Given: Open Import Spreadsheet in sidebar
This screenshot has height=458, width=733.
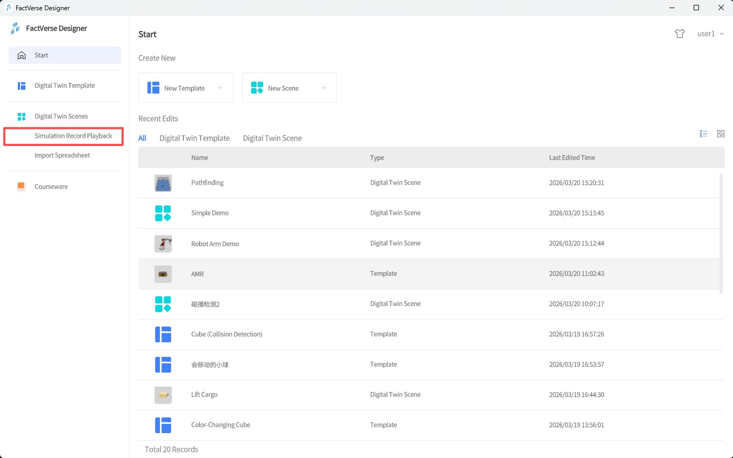Looking at the screenshot, I should tap(62, 155).
